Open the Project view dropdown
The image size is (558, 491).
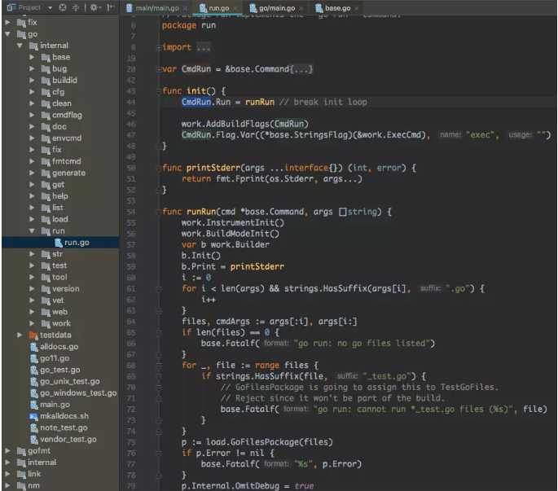(x=51, y=7)
